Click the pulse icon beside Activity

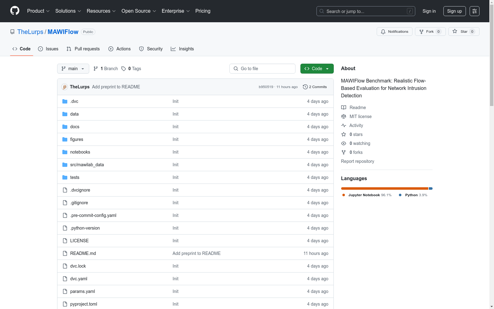pos(344,125)
